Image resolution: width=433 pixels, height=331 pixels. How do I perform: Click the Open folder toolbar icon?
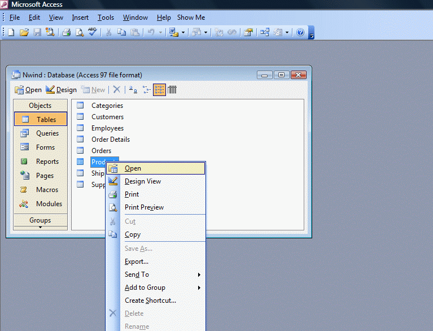coord(24,32)
